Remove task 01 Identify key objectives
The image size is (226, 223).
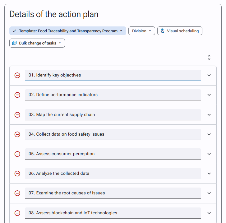click(17, 75)
